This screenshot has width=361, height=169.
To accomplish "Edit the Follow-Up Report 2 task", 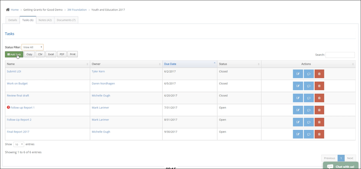I will (x=298, y=122).
